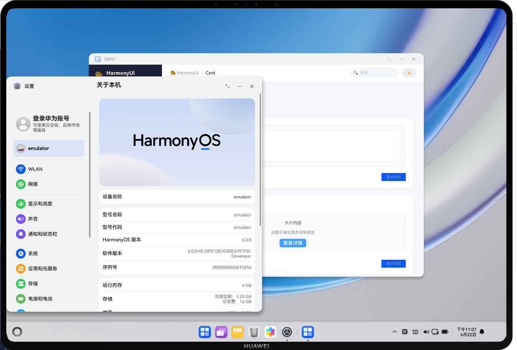The height and width of the screenshot is (350, 517).
Task: Open 系统 system settings
Action: click(x=49, y=253)
